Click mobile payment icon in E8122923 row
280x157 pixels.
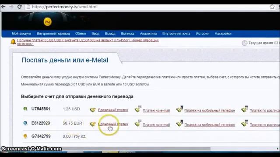tap(180, 123)
